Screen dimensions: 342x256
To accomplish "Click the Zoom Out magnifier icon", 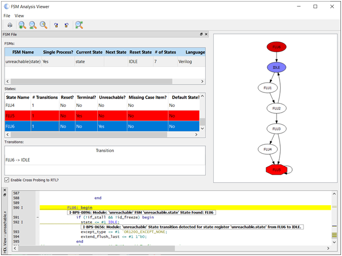I will point(33,25).
